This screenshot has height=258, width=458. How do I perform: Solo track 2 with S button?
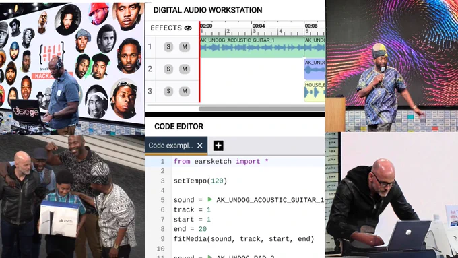click(x=168, y=69)
